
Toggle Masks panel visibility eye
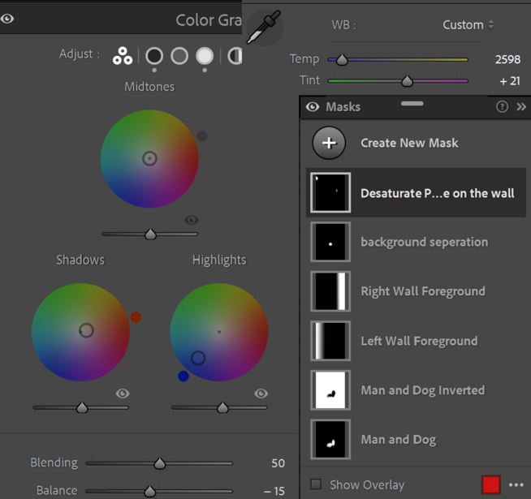(313, 107)
